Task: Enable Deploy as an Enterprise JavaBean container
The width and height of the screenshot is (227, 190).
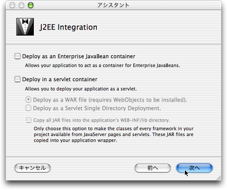Action: click(18, 56)
